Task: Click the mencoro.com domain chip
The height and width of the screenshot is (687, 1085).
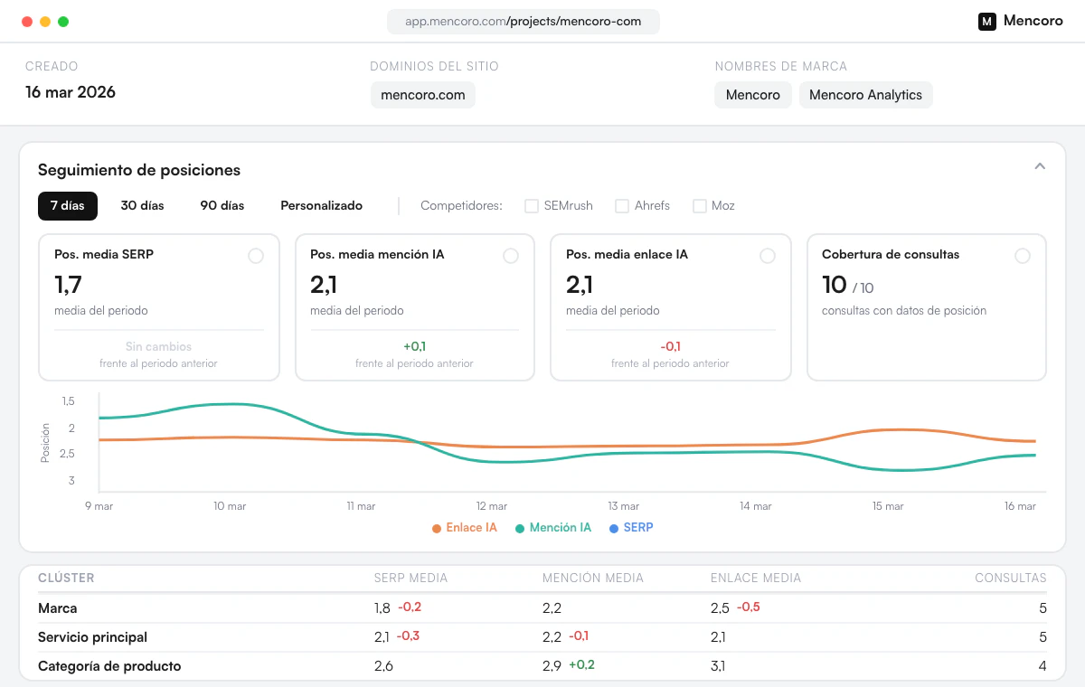Action: 423,95
